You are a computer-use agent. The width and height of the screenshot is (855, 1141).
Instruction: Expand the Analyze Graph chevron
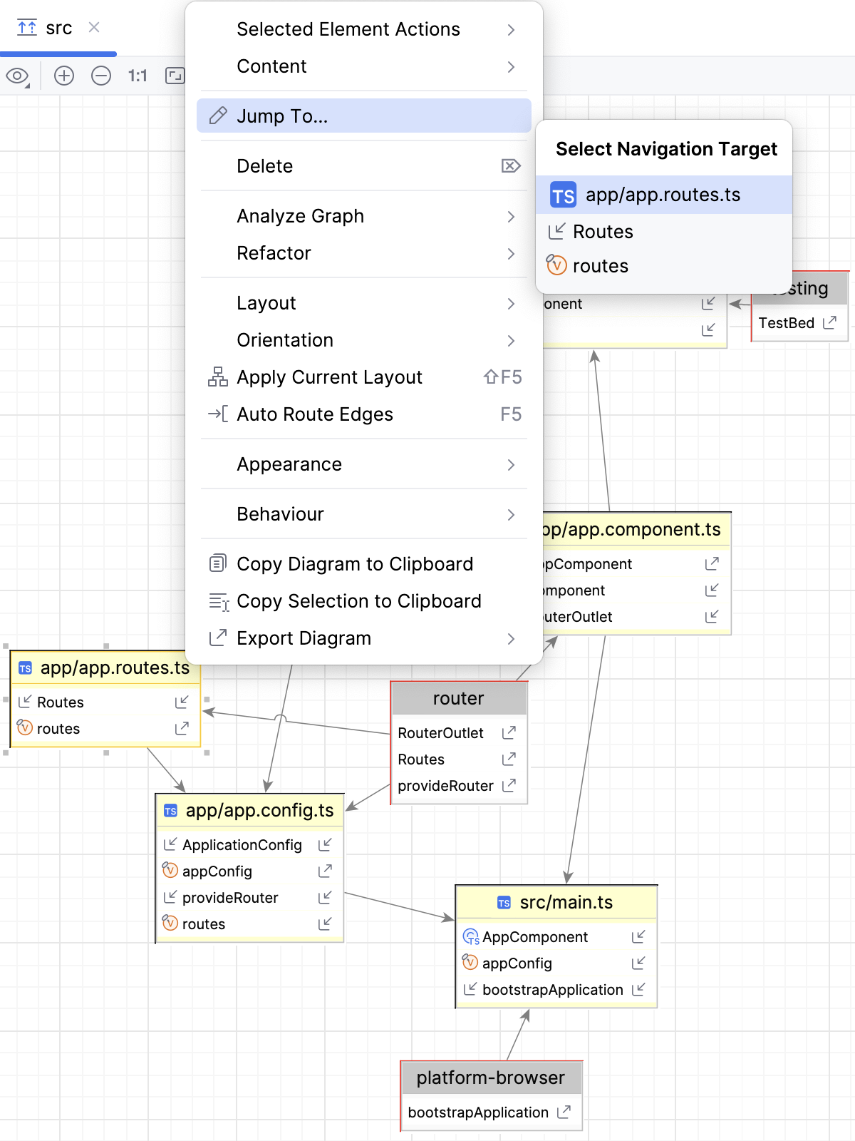pos(511,216)
